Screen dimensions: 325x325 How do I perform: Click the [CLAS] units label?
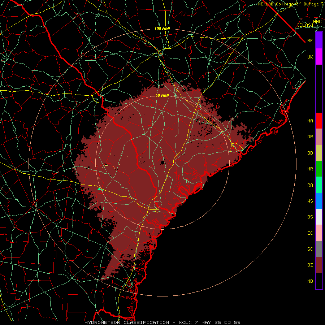click(305, 25)
